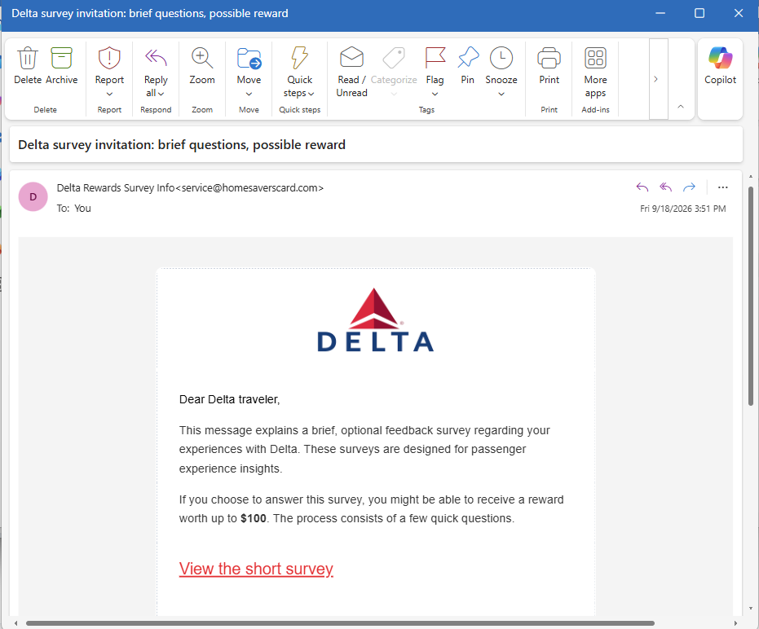This screenshot has width=759, height=629.
Task: Click the vertical scrollbar thumb
Action: [x=751, y=296]
